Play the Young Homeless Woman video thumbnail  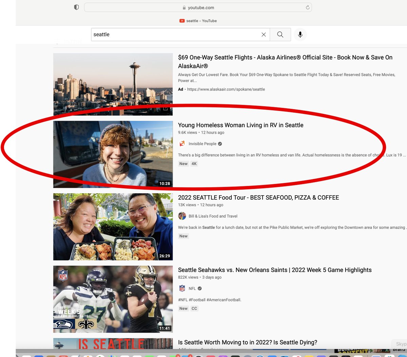pyautogui.click(x=113, y=154)
